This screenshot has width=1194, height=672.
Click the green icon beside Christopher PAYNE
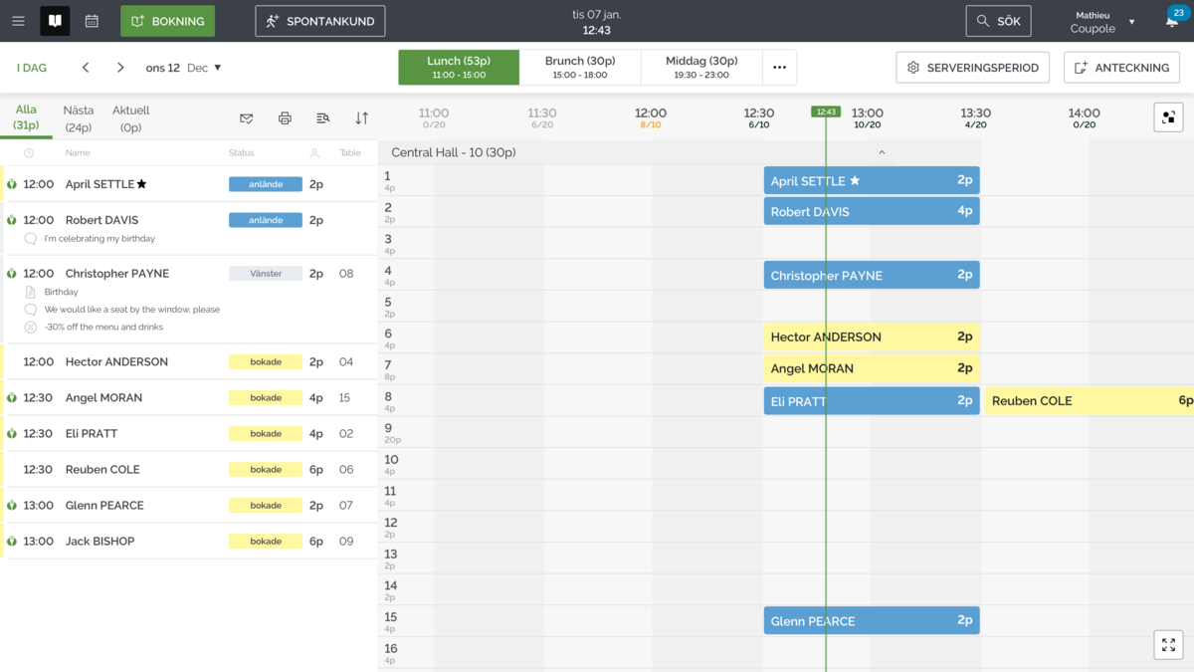pos(12,273)
